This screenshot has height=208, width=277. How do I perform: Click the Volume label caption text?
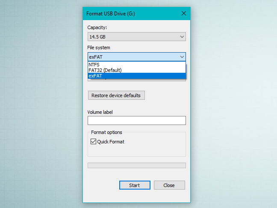(x=100, y=112)
